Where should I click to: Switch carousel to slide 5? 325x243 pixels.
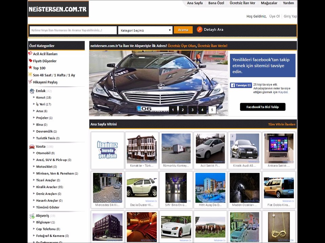click(212, 110)
